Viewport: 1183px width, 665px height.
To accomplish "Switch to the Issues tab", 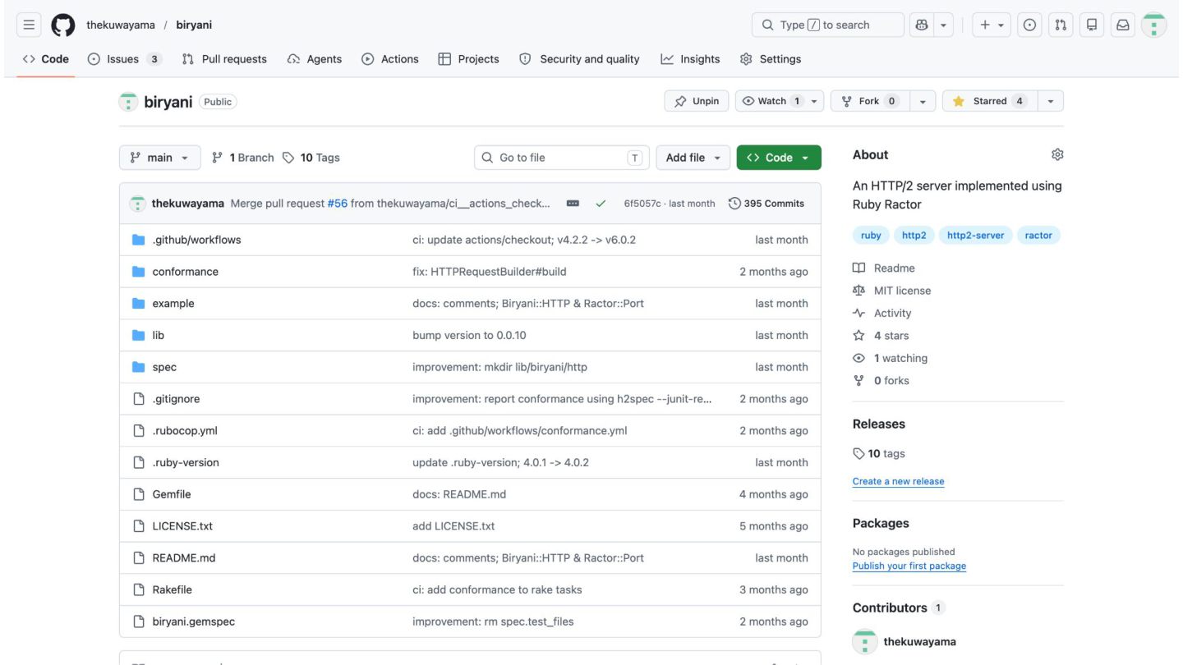I will 125,59.
